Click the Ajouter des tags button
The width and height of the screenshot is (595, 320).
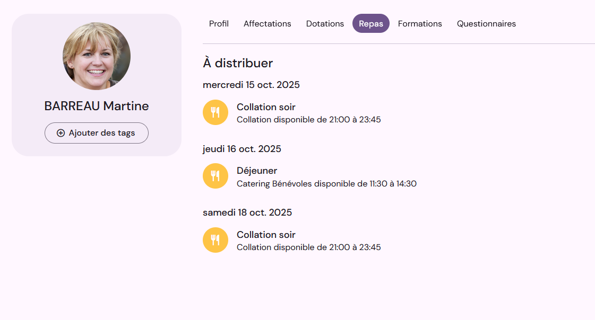coord(97,133)
